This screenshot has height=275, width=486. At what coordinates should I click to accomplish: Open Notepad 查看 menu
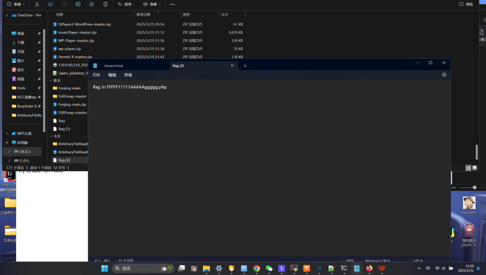pyautogui.click(x=128, y=75)
